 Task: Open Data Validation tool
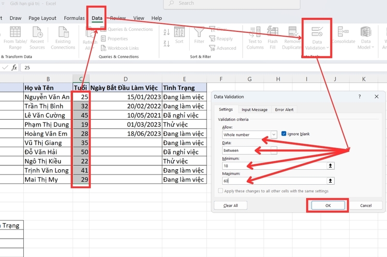tap(317, 38)
